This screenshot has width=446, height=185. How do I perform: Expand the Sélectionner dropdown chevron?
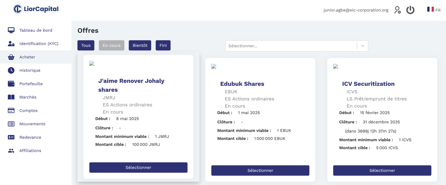point(362,46)
